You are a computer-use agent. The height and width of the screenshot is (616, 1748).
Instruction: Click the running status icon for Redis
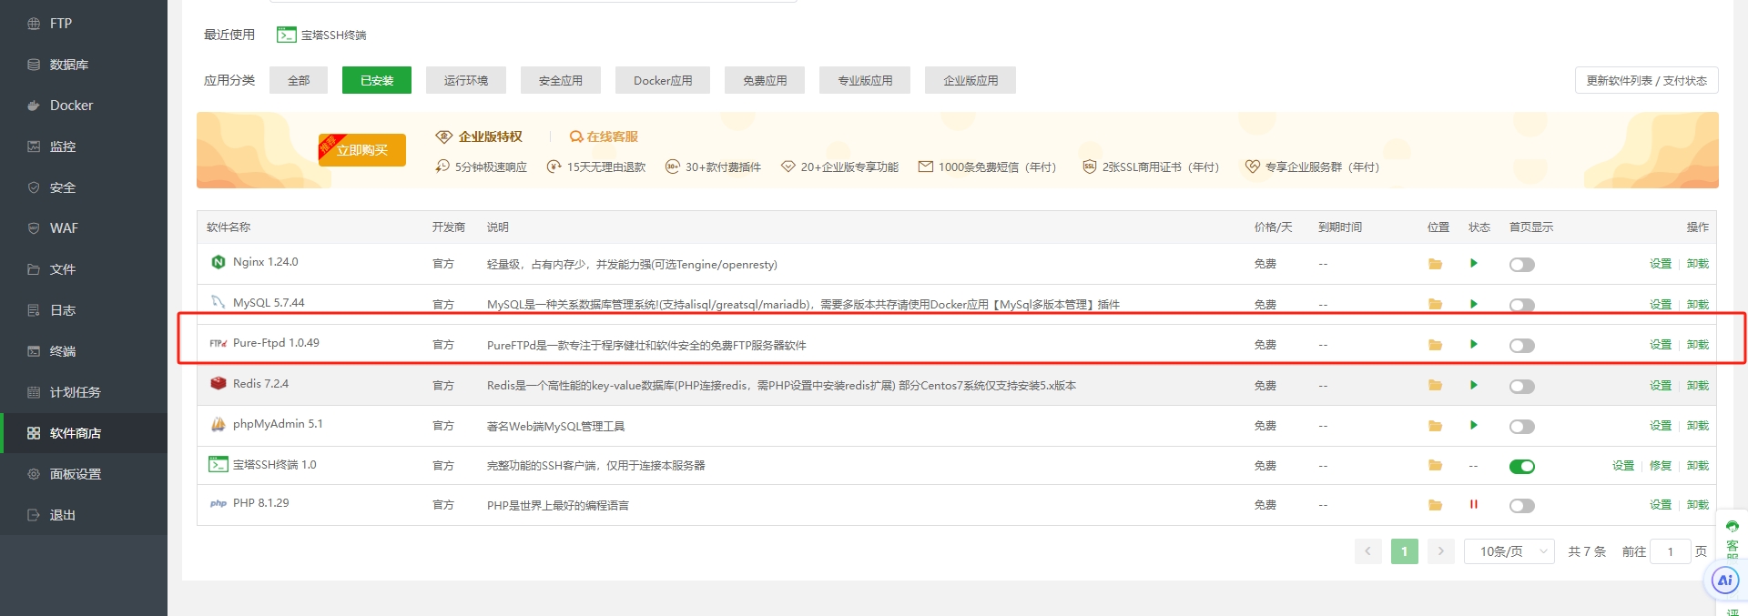pos(1473,385)
